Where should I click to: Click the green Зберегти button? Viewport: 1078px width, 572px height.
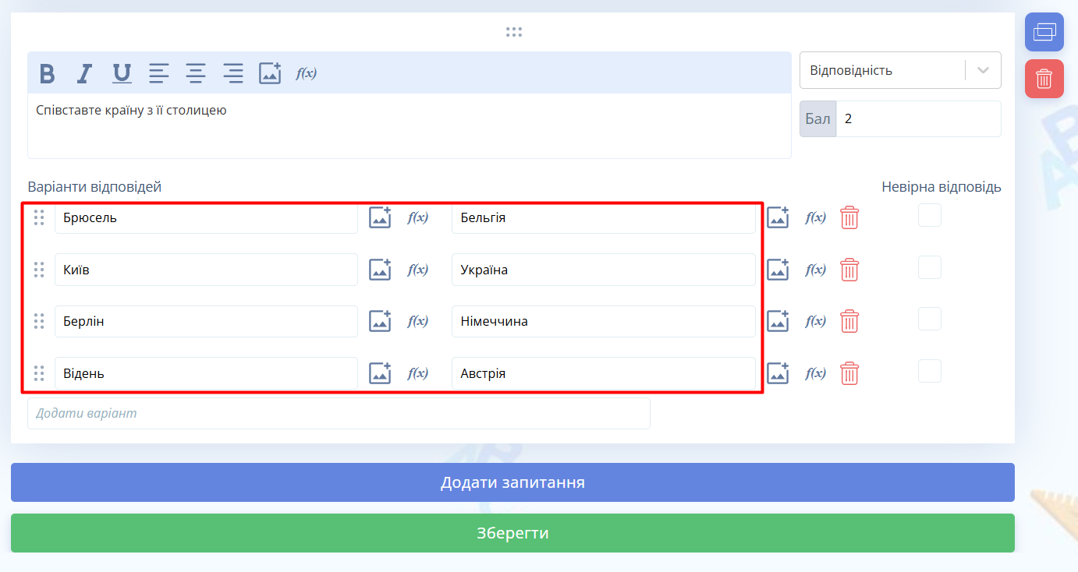tap(512, 533)
